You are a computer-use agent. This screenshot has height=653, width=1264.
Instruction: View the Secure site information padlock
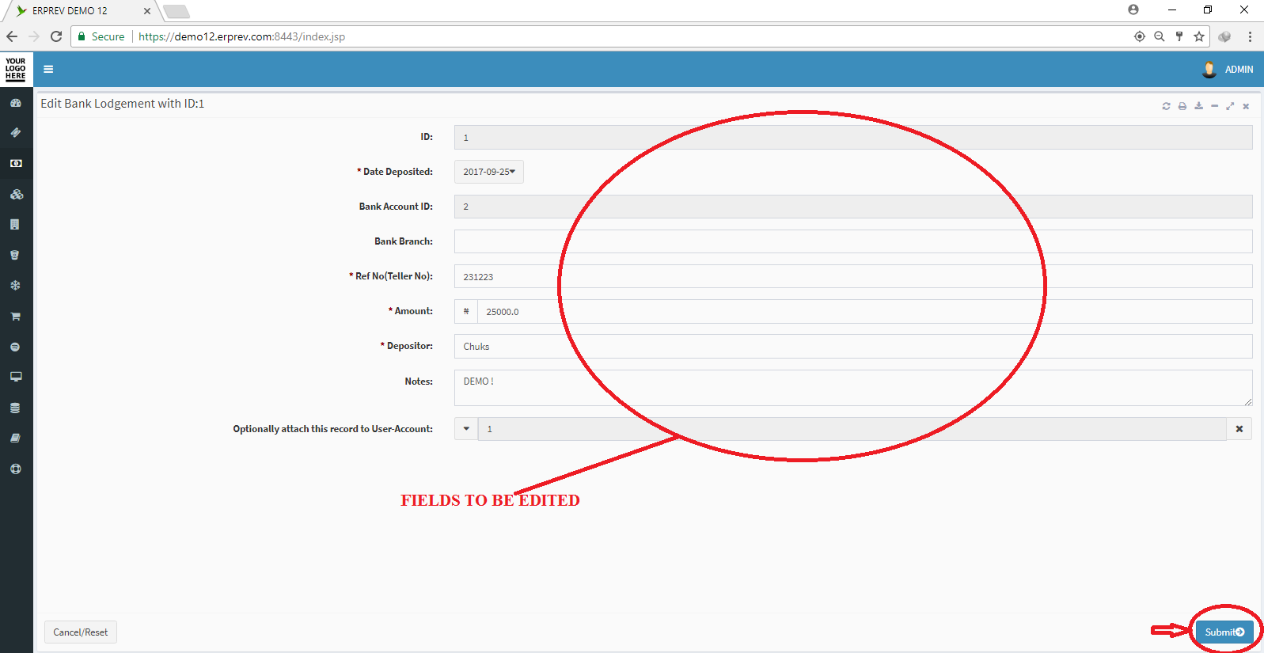[82, 36]
